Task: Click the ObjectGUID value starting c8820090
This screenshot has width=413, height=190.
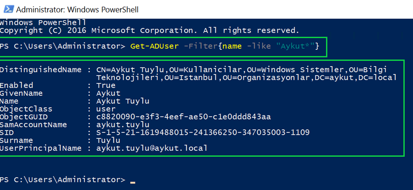Action: 184,117
